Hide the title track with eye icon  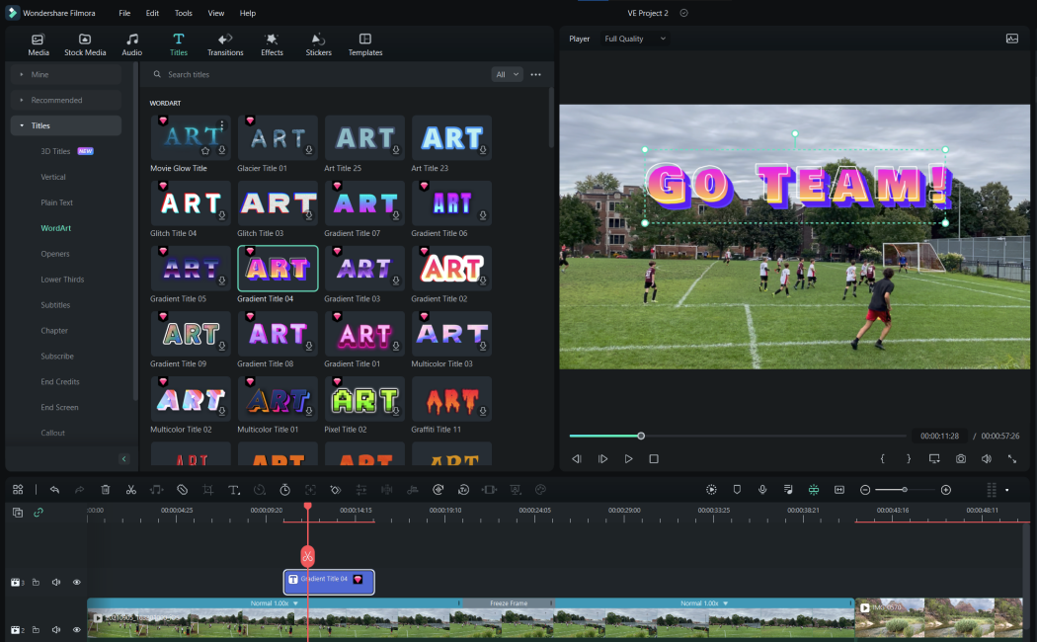click(x=76, y=583)
